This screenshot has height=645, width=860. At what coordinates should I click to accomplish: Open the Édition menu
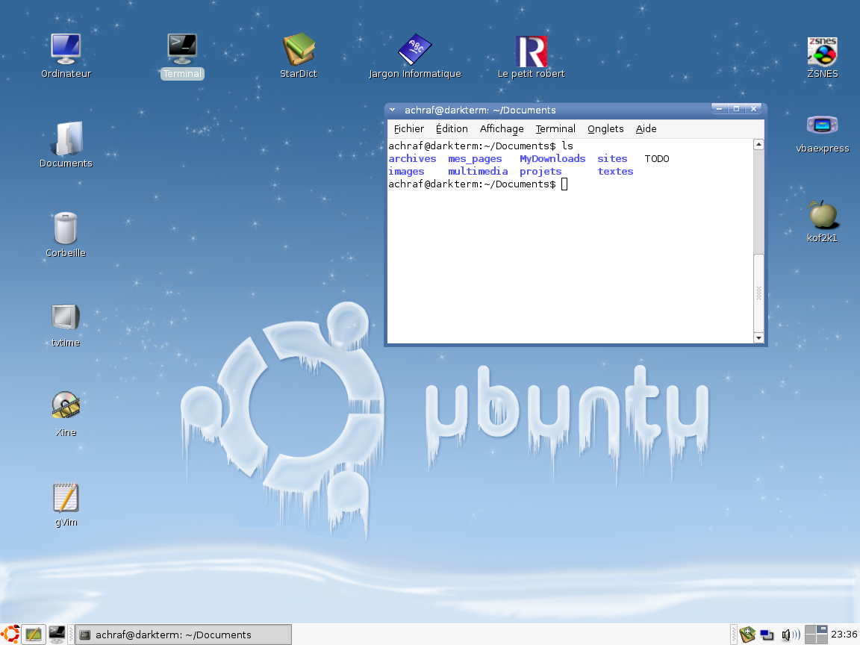click(452, 129)
